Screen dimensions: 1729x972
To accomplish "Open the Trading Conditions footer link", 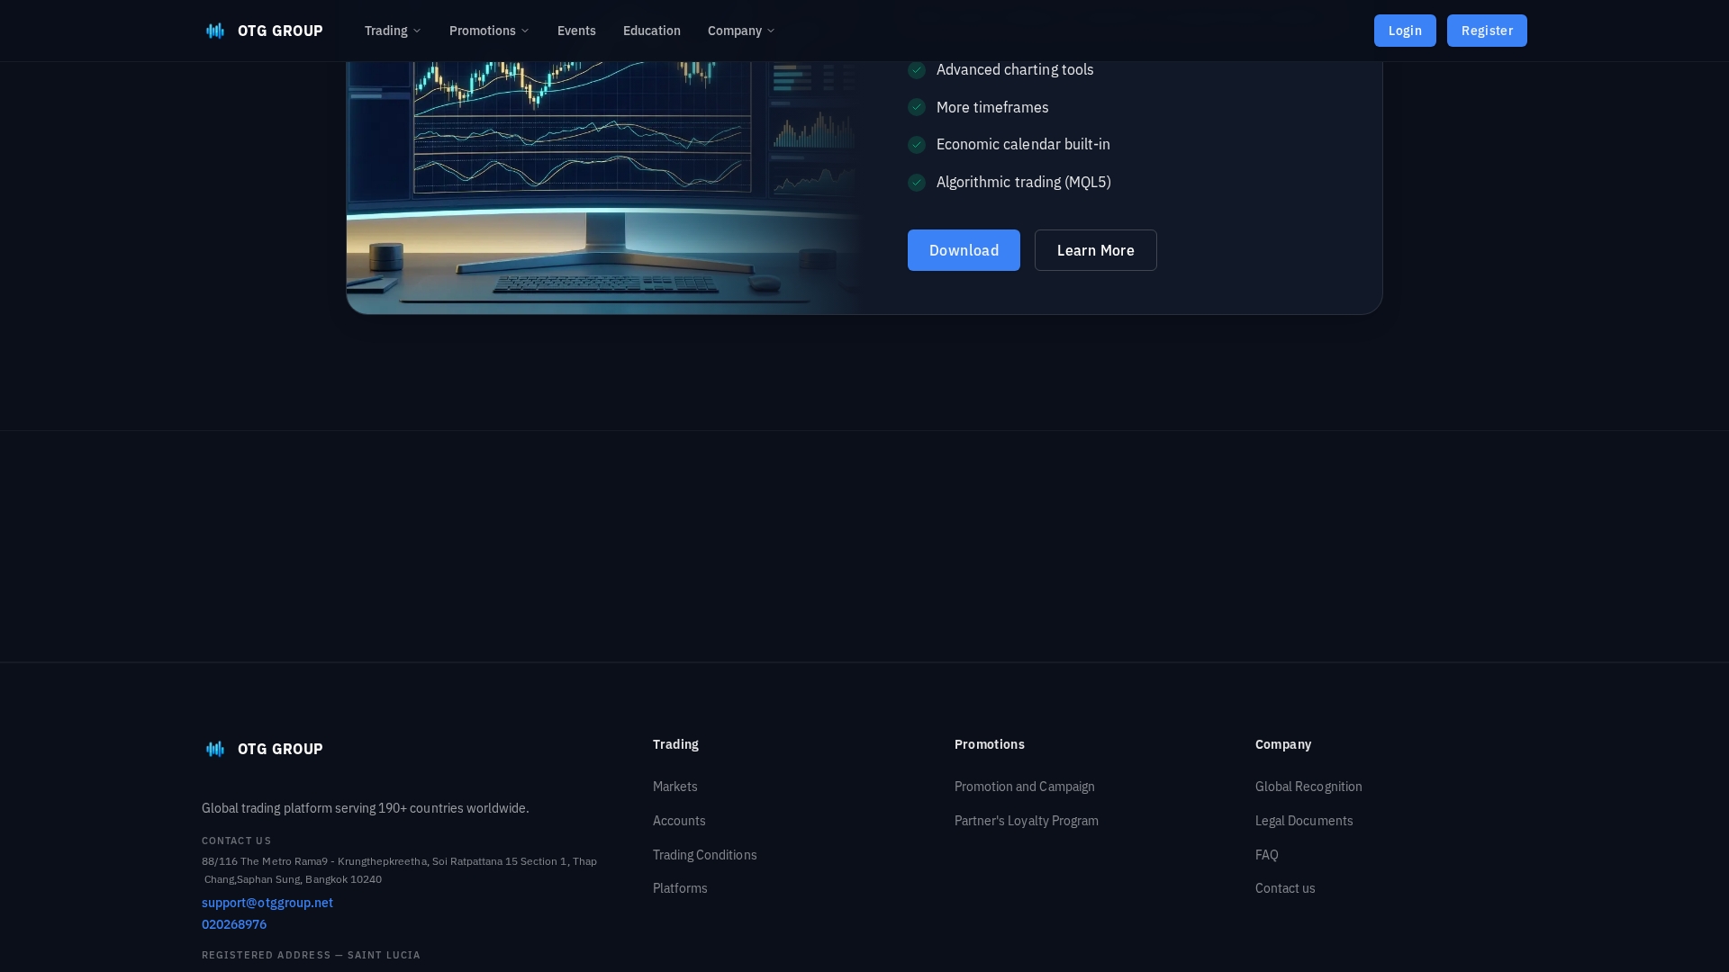I will coord(705,855).
